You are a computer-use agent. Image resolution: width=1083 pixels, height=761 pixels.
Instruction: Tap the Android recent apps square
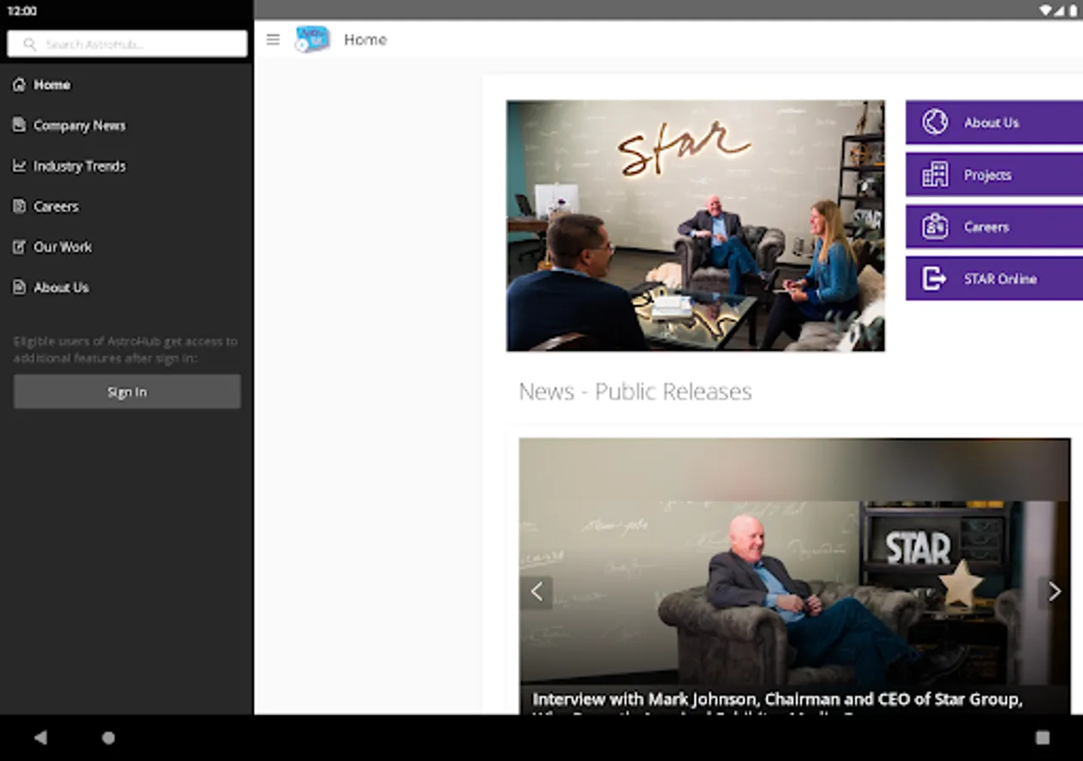[1042, 737]
